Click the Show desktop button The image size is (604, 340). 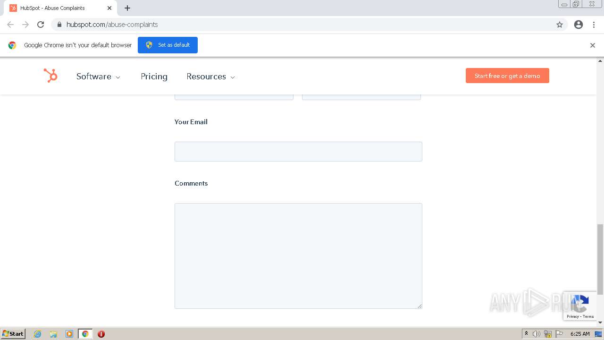click(599, 334)
